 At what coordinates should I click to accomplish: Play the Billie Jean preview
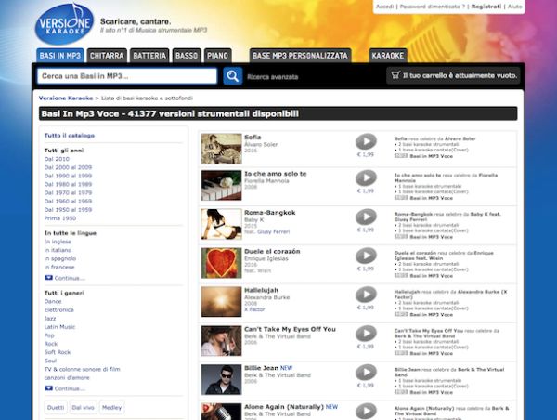coord(366,374)
